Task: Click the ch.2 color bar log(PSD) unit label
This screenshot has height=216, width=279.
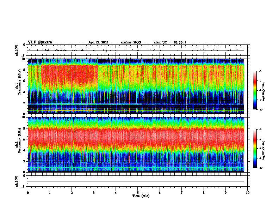Action: coord(264,150)
